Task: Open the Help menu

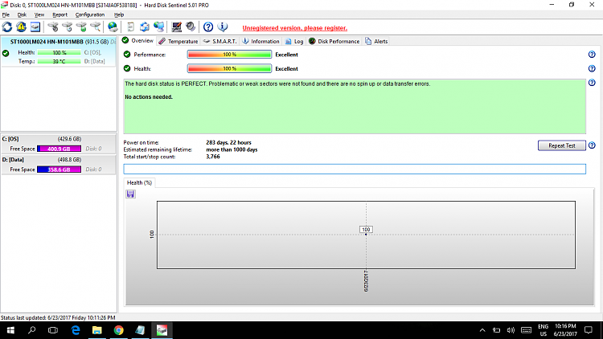Action: (119, 14)
